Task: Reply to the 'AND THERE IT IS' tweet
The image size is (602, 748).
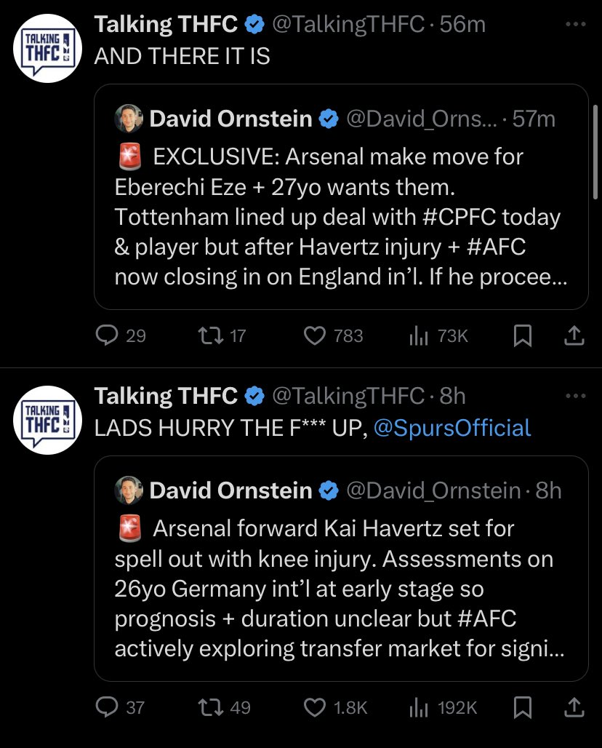Action: point(108,335)
